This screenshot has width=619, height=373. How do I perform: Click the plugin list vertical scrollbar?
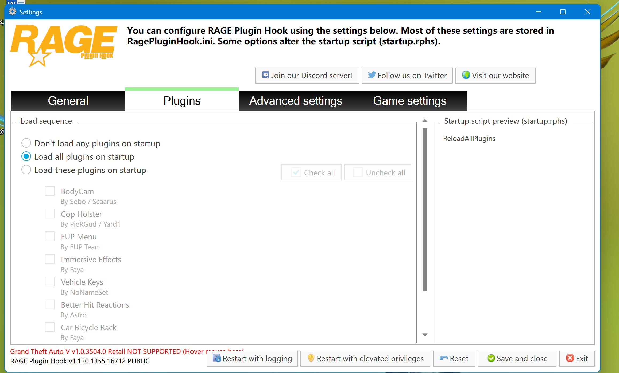click(x=425, y=210)
